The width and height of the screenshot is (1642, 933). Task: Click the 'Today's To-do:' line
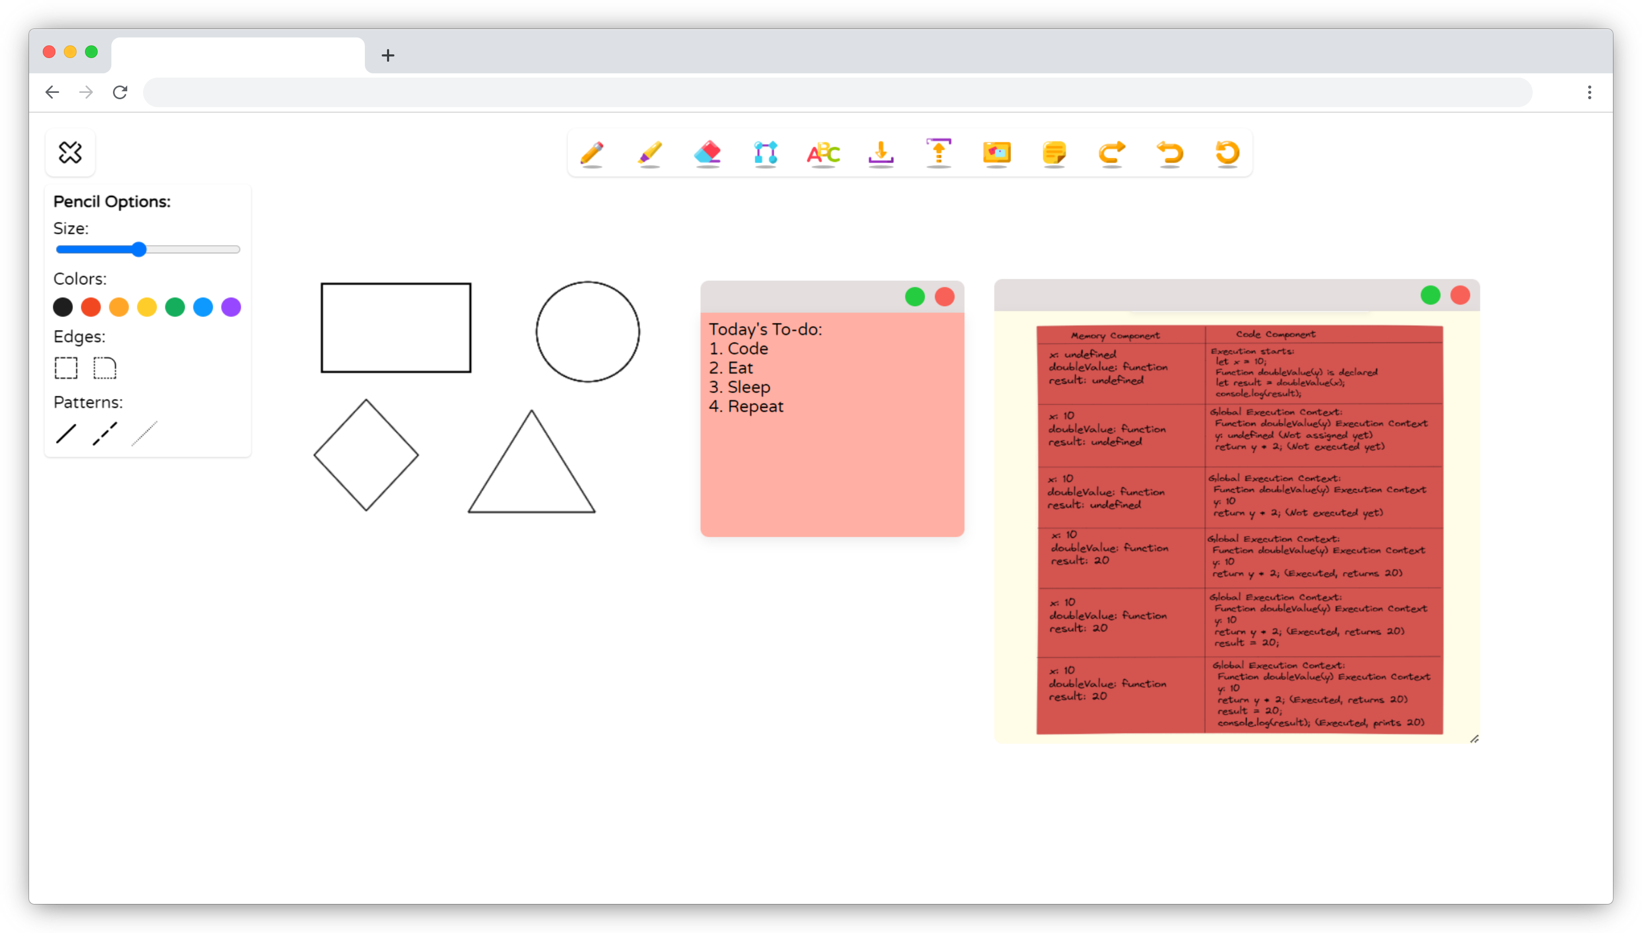click(x=765, y=329)
